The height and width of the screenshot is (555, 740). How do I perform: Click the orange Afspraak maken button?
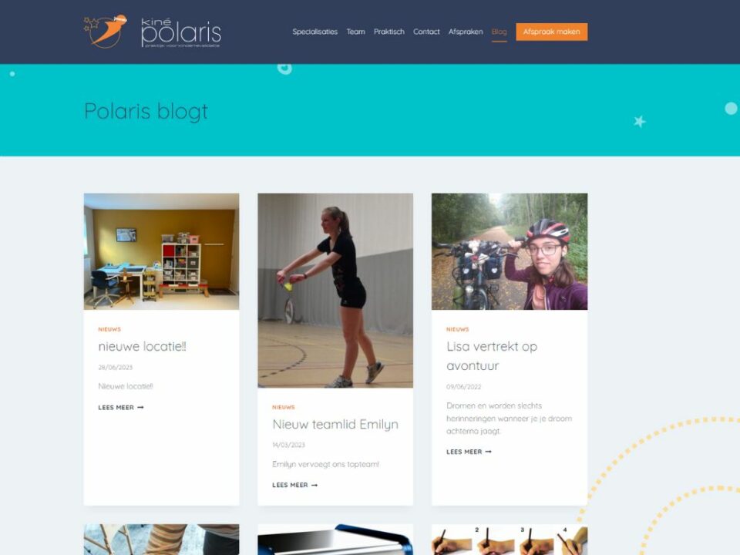(551, 32)
